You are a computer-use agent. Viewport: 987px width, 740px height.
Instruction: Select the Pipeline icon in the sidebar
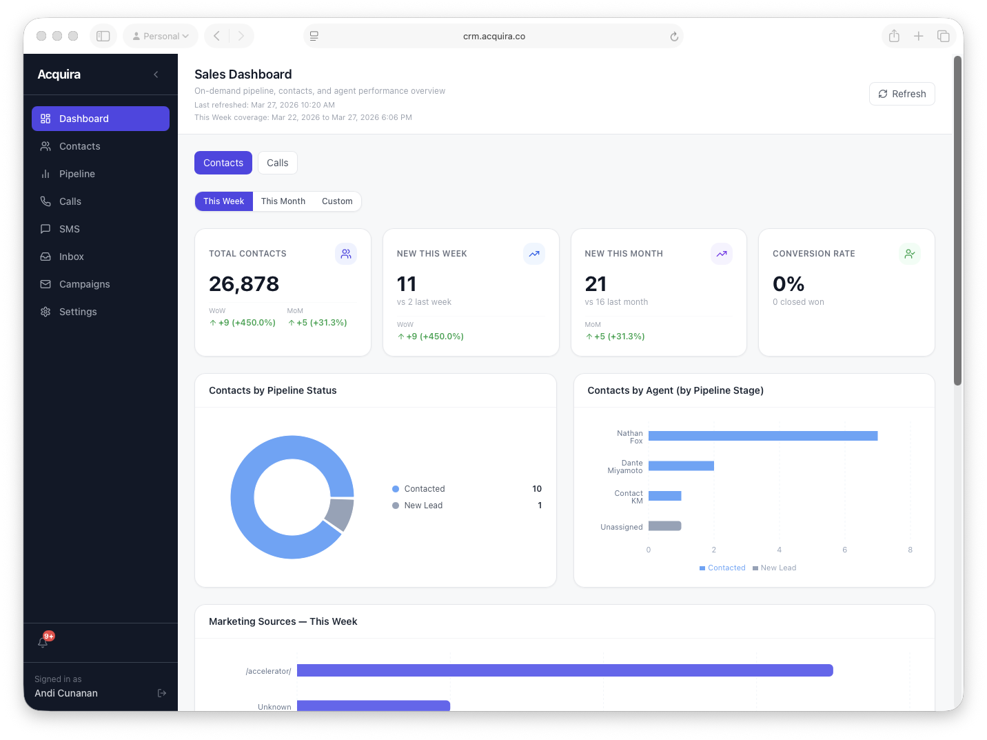coord(45,174)
